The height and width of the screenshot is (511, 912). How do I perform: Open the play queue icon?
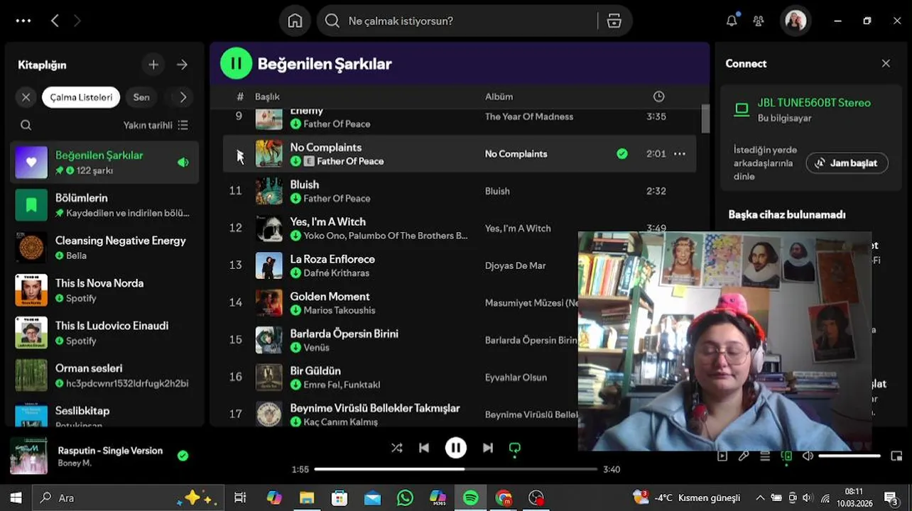point(765,456)
